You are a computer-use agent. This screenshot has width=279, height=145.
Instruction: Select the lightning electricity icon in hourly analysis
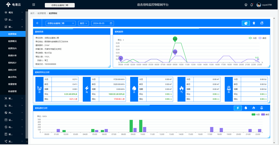pos(238,108)
